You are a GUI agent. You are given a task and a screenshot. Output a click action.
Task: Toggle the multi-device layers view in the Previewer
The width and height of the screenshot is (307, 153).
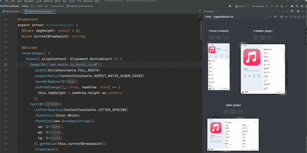point(275,17)
